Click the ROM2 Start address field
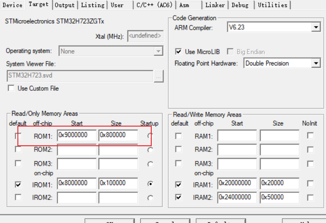This screenshot has height=223, width=326. (77, 150)
